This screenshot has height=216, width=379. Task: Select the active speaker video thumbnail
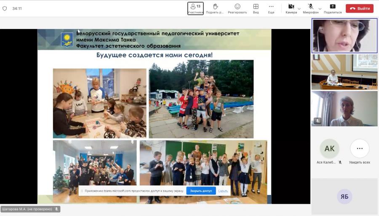point(344,36)
